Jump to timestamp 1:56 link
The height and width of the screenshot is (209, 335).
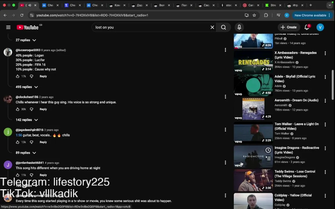19,135
